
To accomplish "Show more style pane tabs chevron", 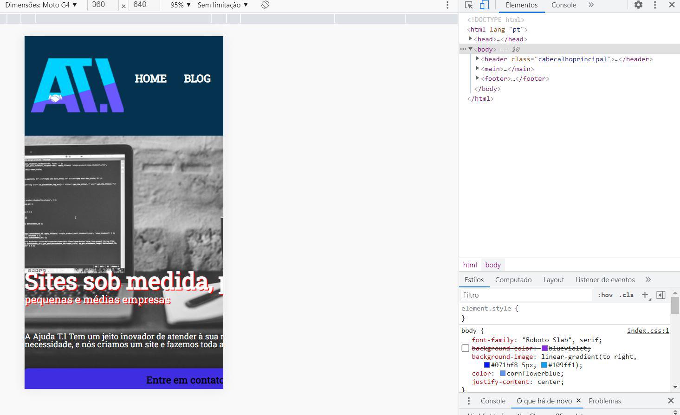I will click(648, 279).
